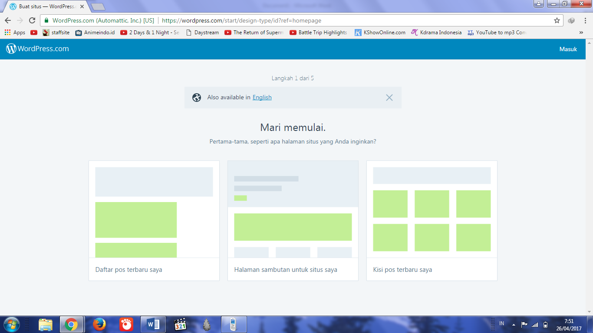Viewport: 593px width, 333px height.
Task: Open the Kdrama Indonesia bookmark
Action: pos(437,33)
